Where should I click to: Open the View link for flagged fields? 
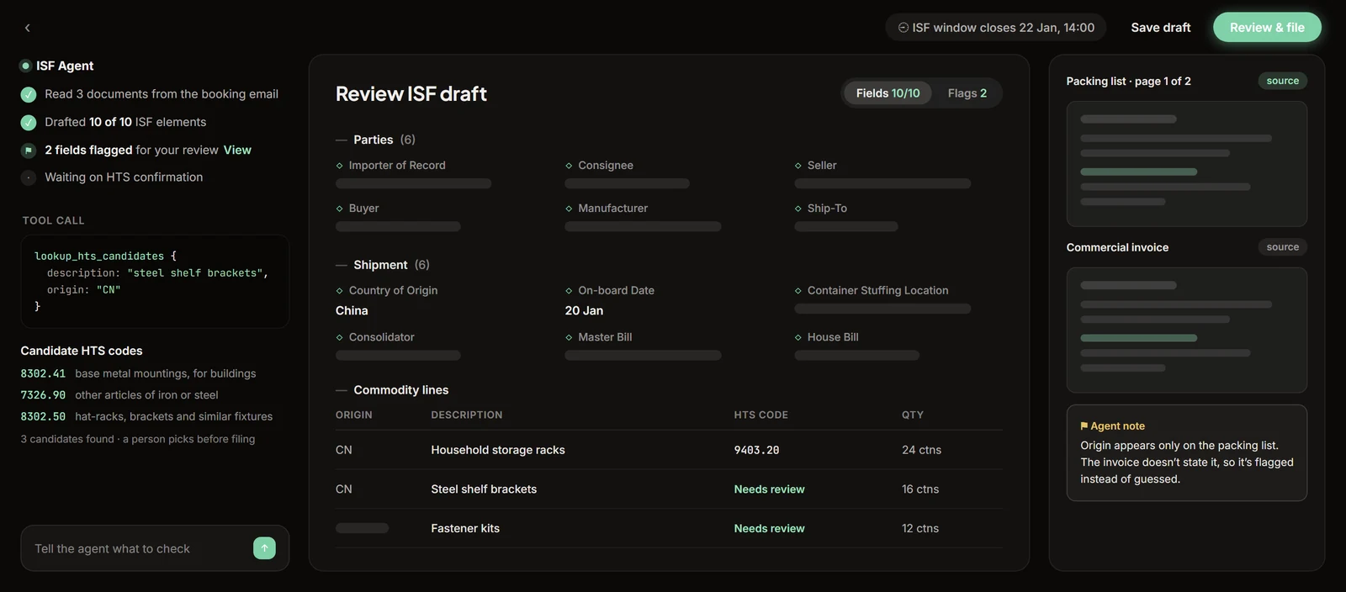(x=237, y=150)
